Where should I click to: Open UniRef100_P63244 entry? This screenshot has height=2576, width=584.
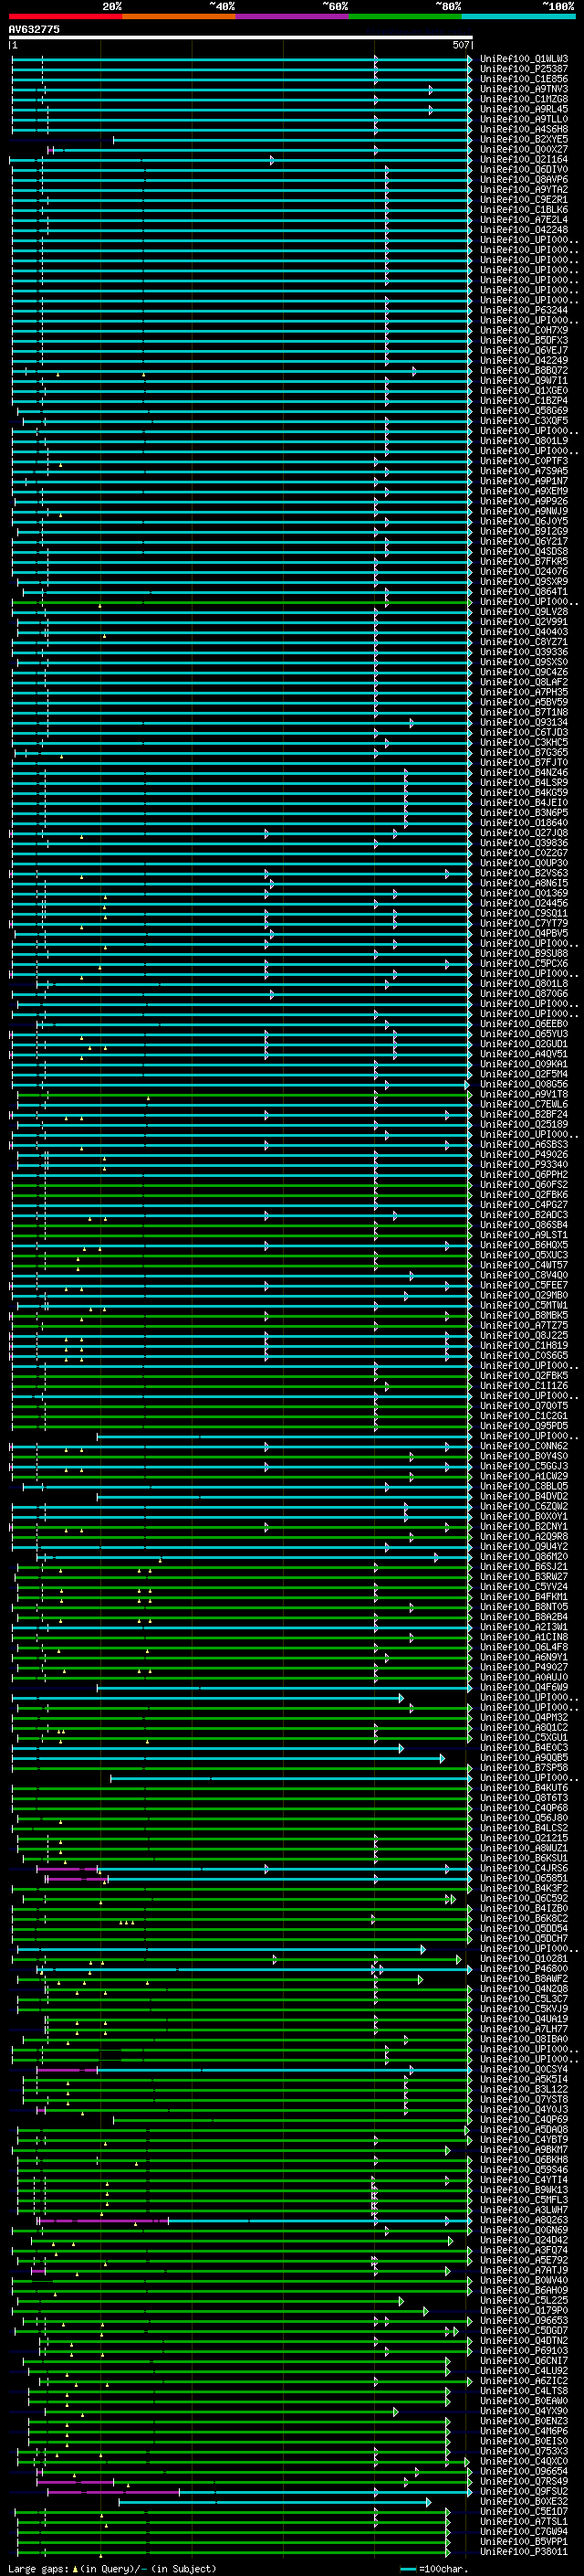pos(524,310)
